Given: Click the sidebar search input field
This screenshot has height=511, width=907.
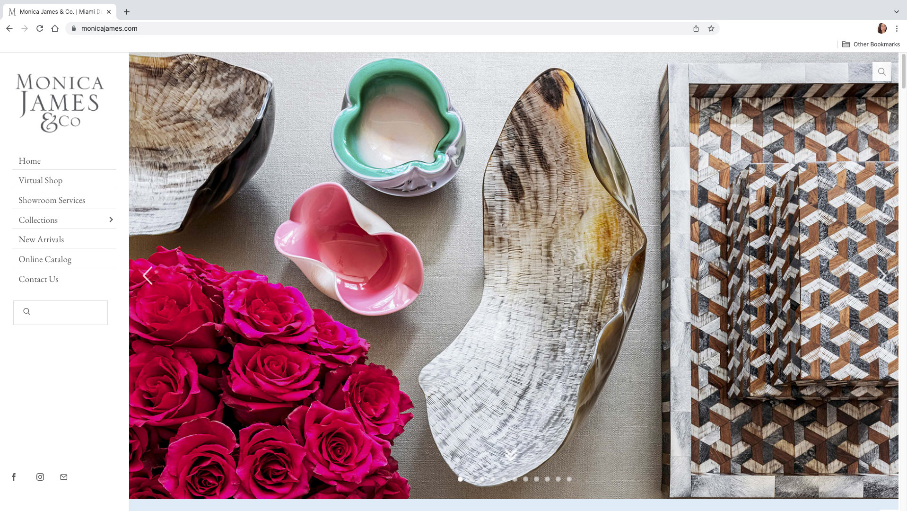Looking at the screenshot, I should [61, 313].
